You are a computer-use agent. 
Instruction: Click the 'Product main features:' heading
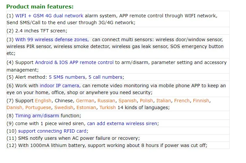point(40,7)
